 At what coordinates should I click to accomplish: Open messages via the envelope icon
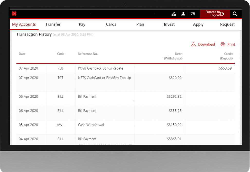193,14
